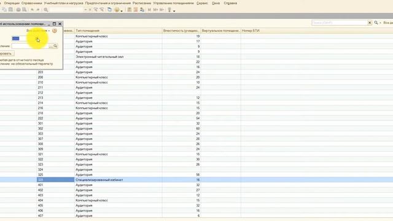Click Компьютерный класс in row 321
393x221 pixels.
point(91,154)
